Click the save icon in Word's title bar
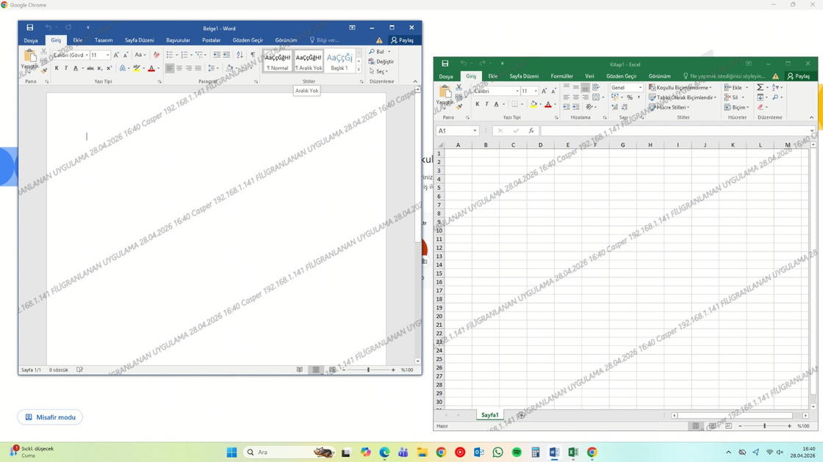 [30, 27]
